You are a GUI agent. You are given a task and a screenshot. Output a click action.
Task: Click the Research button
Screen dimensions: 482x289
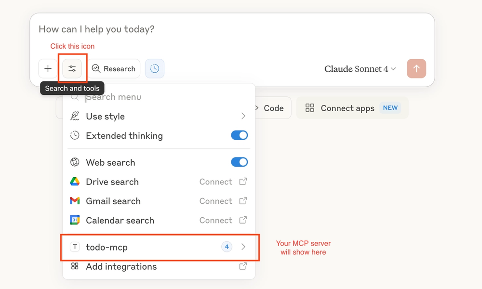click(x=114, y=68)
